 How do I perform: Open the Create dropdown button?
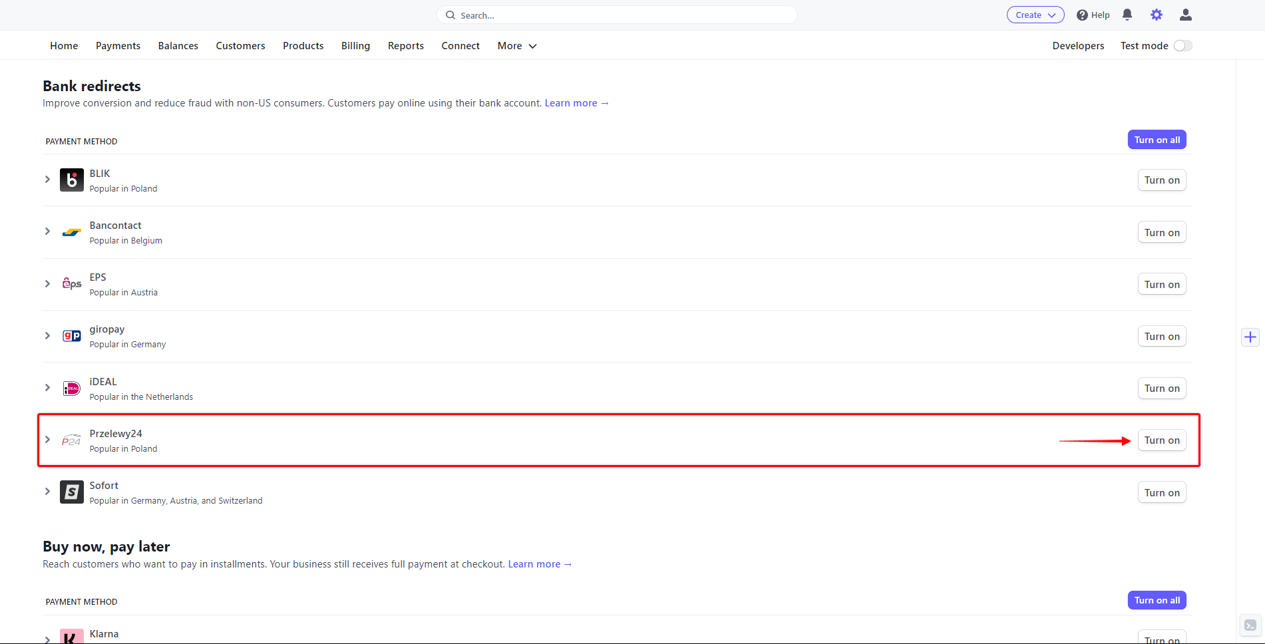point(1035,15)
